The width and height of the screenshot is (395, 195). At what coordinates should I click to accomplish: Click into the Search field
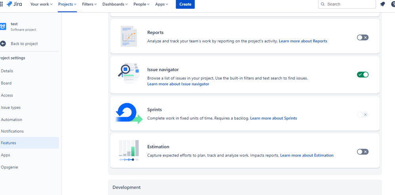tap(347, 4)
